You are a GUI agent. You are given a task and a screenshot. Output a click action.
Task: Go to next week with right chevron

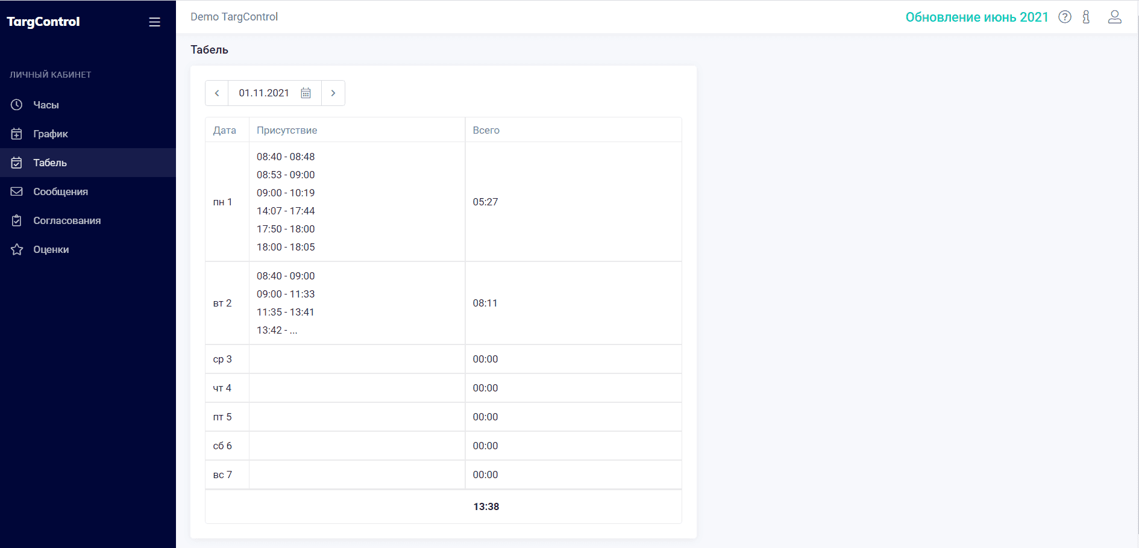[333, 93]
